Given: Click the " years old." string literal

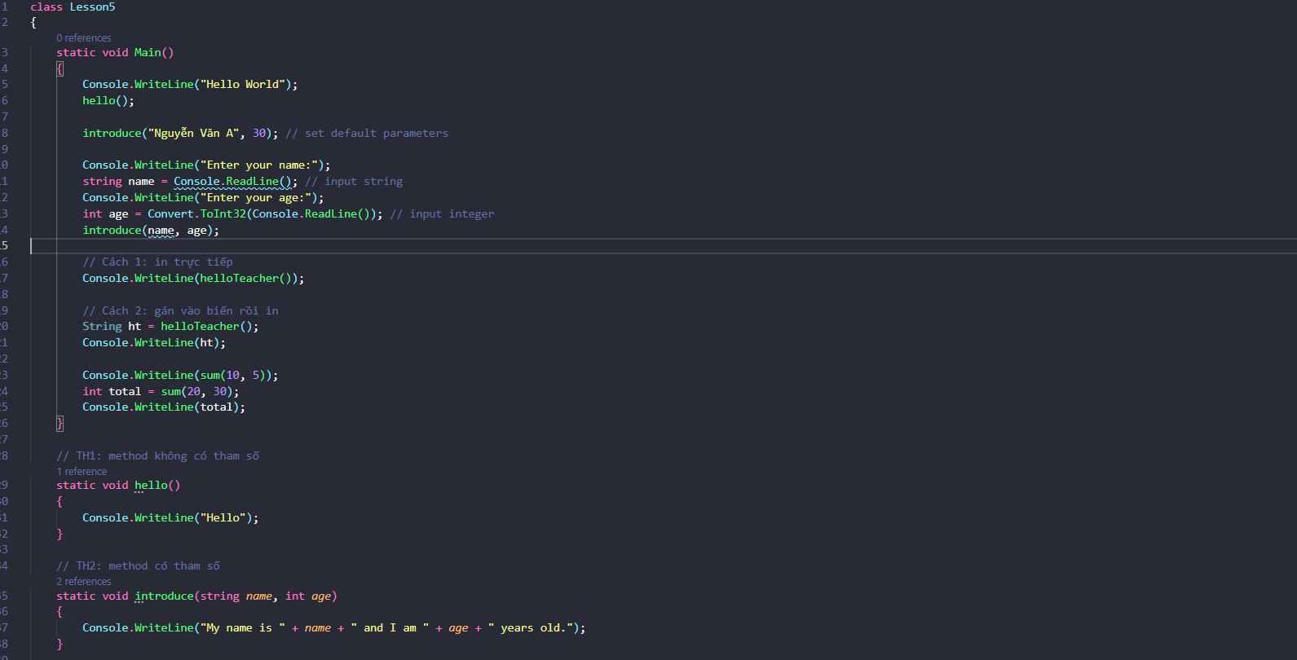Looking at the screenshot, I should click(529, 628).
